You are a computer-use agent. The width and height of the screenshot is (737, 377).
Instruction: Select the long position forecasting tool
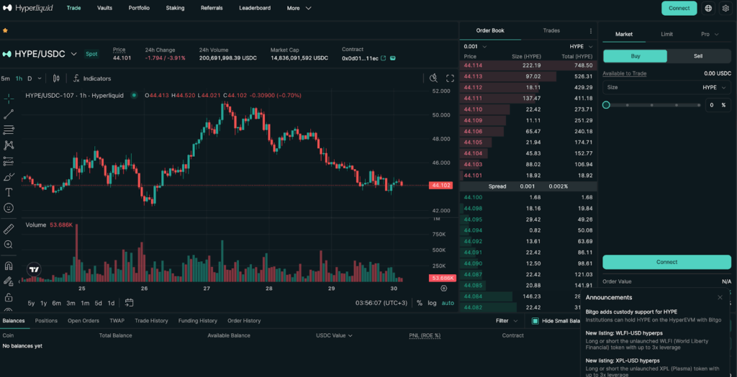[x=9, y=161]
